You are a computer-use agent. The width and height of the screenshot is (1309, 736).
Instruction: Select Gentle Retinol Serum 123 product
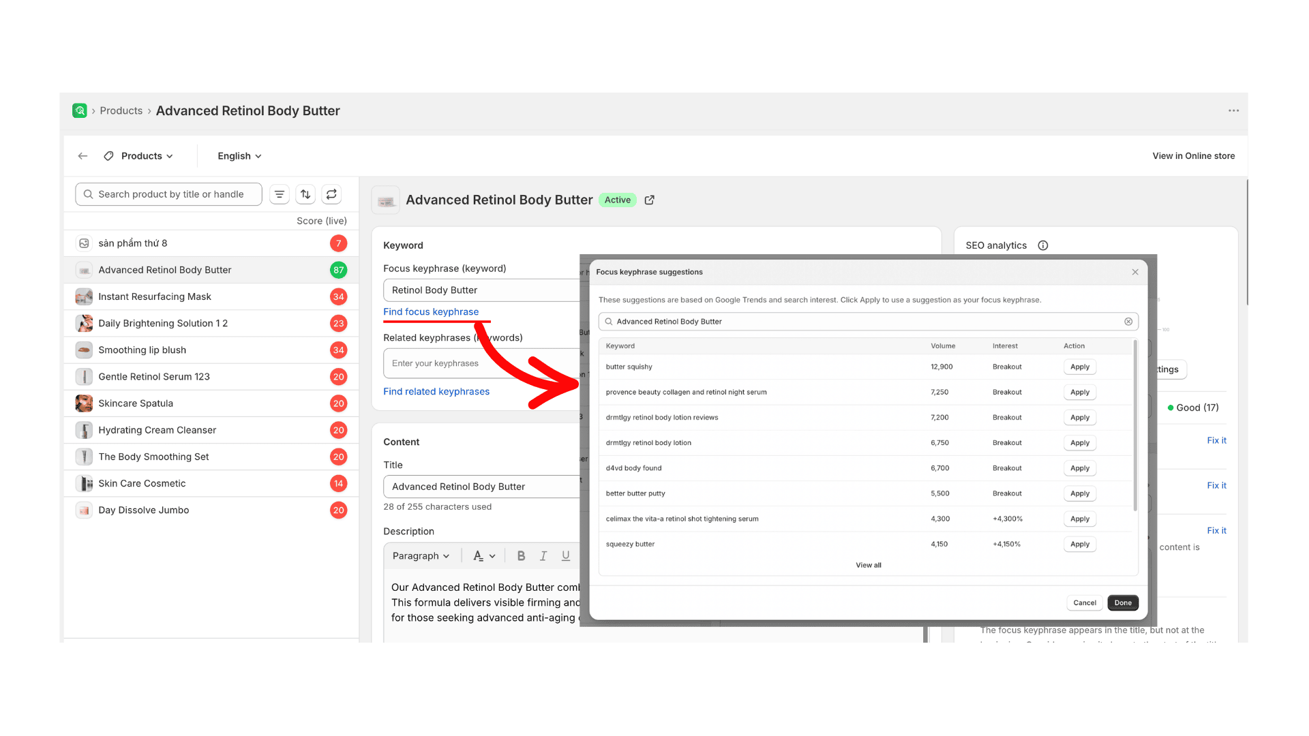click(x=211, y=377)
